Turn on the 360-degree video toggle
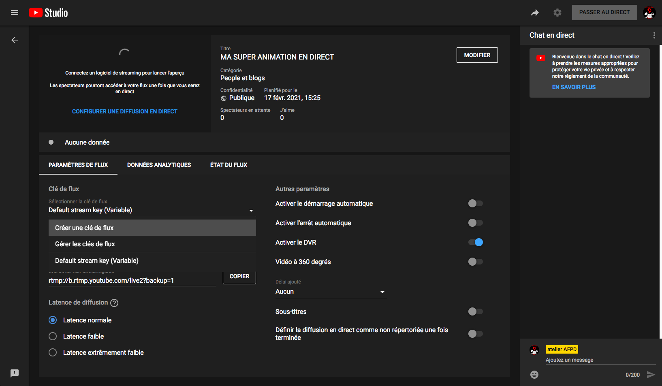 point(475,262)
